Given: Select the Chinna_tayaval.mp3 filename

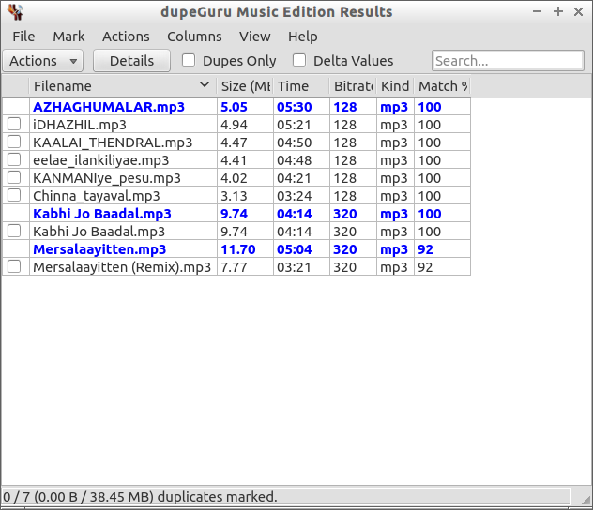Looking at the screenshot, I should pos(97,196).
